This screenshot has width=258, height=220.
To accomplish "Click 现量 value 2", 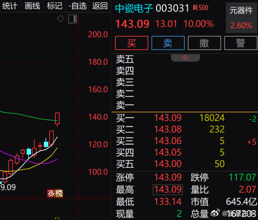I will (179, 214).
